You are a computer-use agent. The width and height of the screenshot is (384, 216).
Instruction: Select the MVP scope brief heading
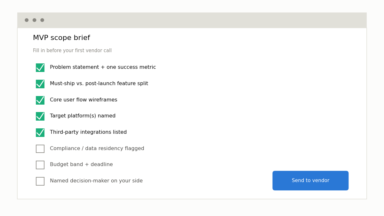pyautogui.click(x=61, y=38)
